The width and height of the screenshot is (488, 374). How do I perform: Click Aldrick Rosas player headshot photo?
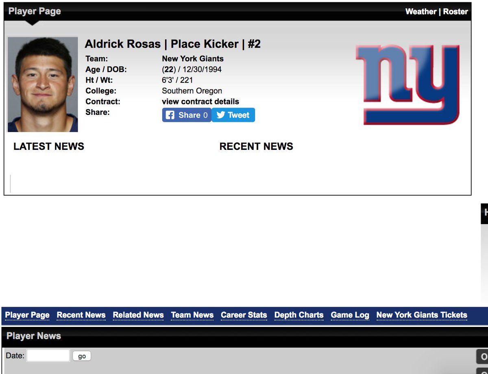(43, 84)
